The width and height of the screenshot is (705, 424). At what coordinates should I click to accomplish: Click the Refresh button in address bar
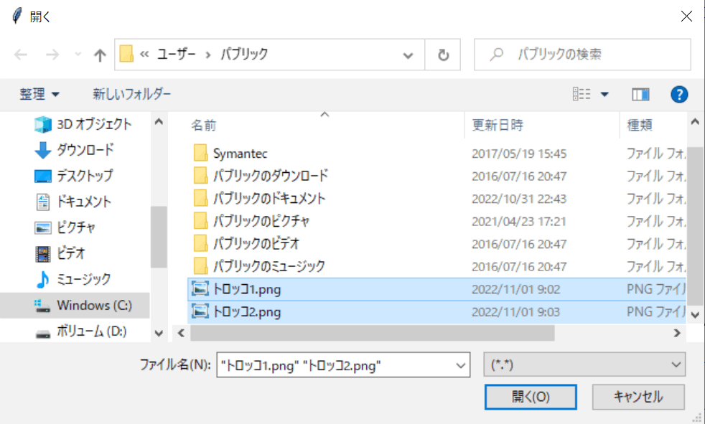[x=443, y=55]
